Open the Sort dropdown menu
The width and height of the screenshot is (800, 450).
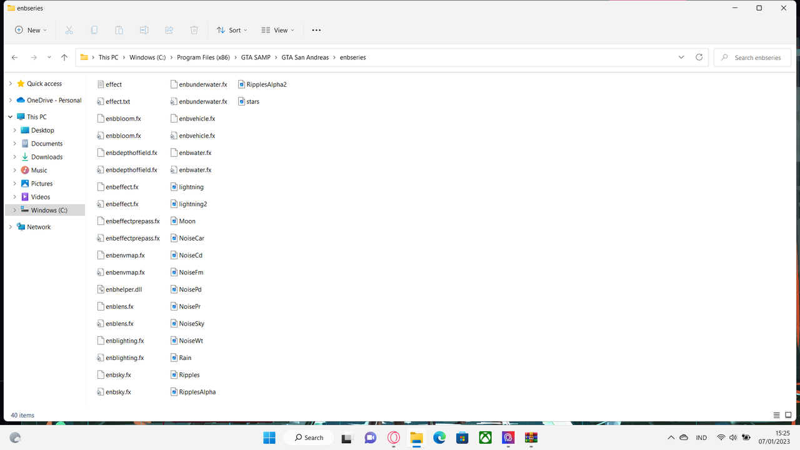(x=232, y=30)
